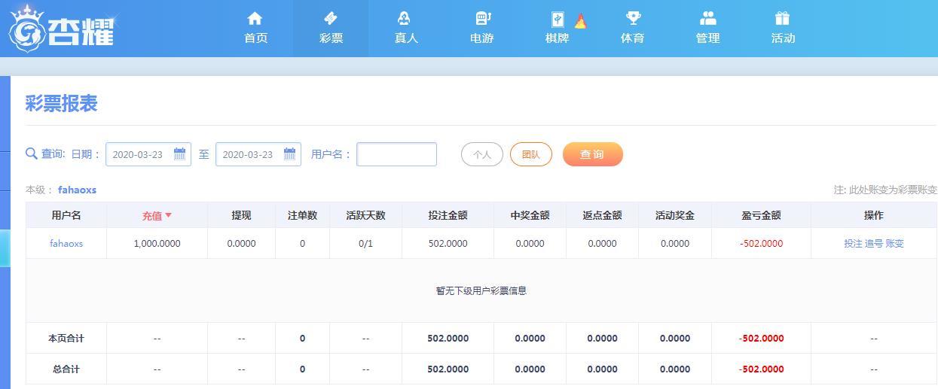Click the 本页合计 row label
This screenshot has width=938, height=389.
(x=66, y=339)
